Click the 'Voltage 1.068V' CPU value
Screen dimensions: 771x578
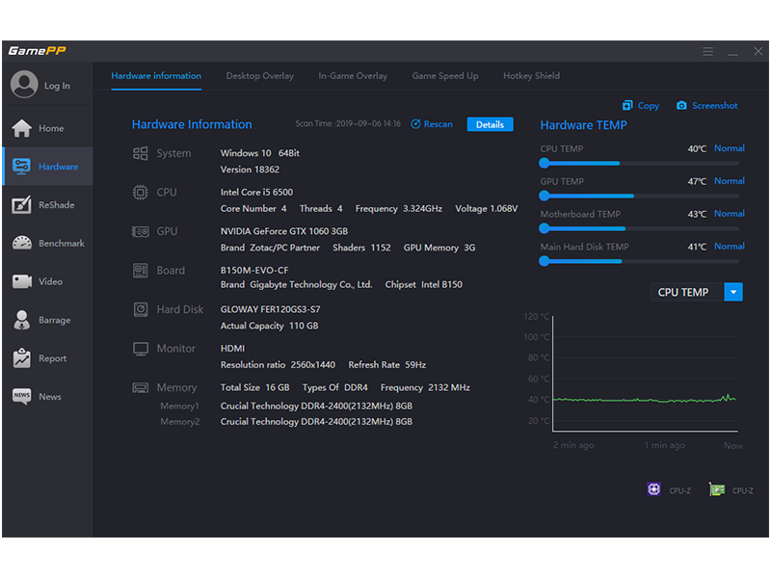[487, 208]
